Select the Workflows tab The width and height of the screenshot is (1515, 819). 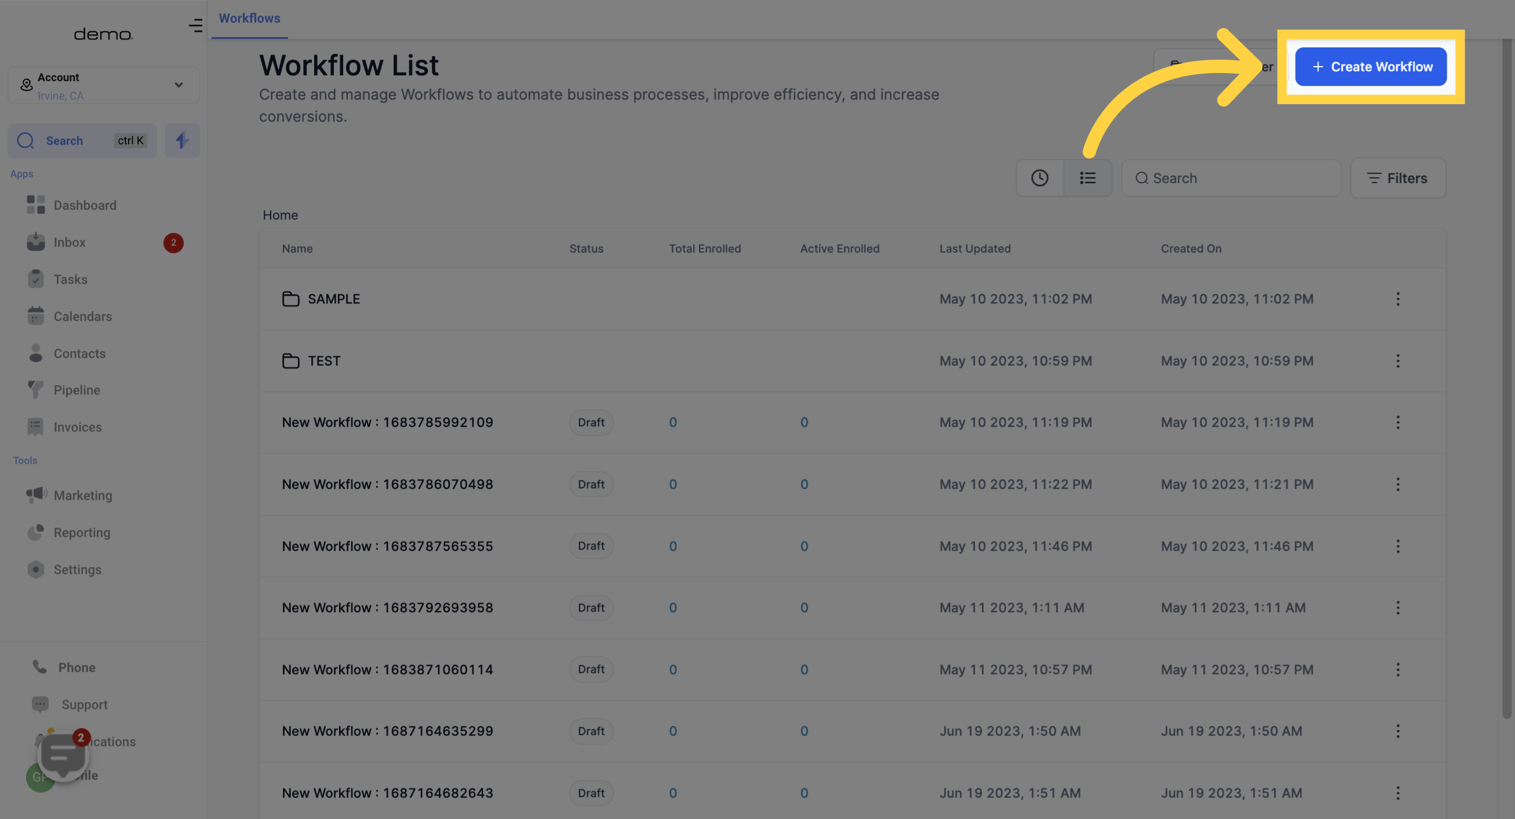[249, 18]
